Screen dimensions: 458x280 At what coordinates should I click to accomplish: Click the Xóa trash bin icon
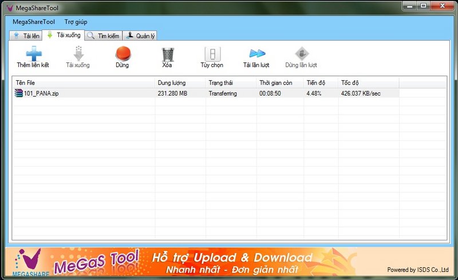click(x=167, y=54)
